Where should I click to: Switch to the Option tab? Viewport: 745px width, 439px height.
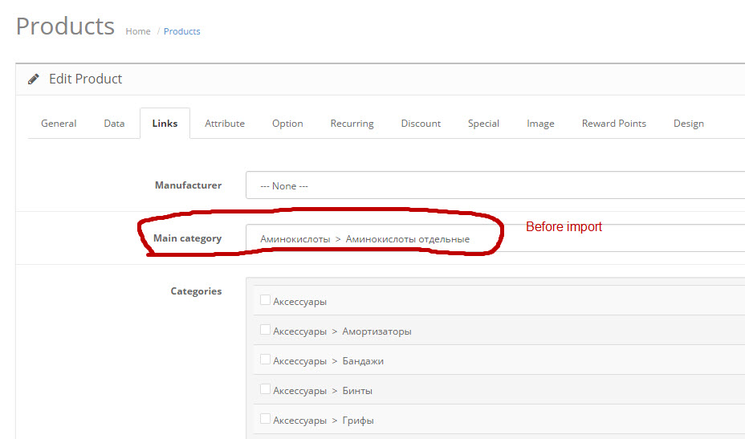(x=287, y=124)
